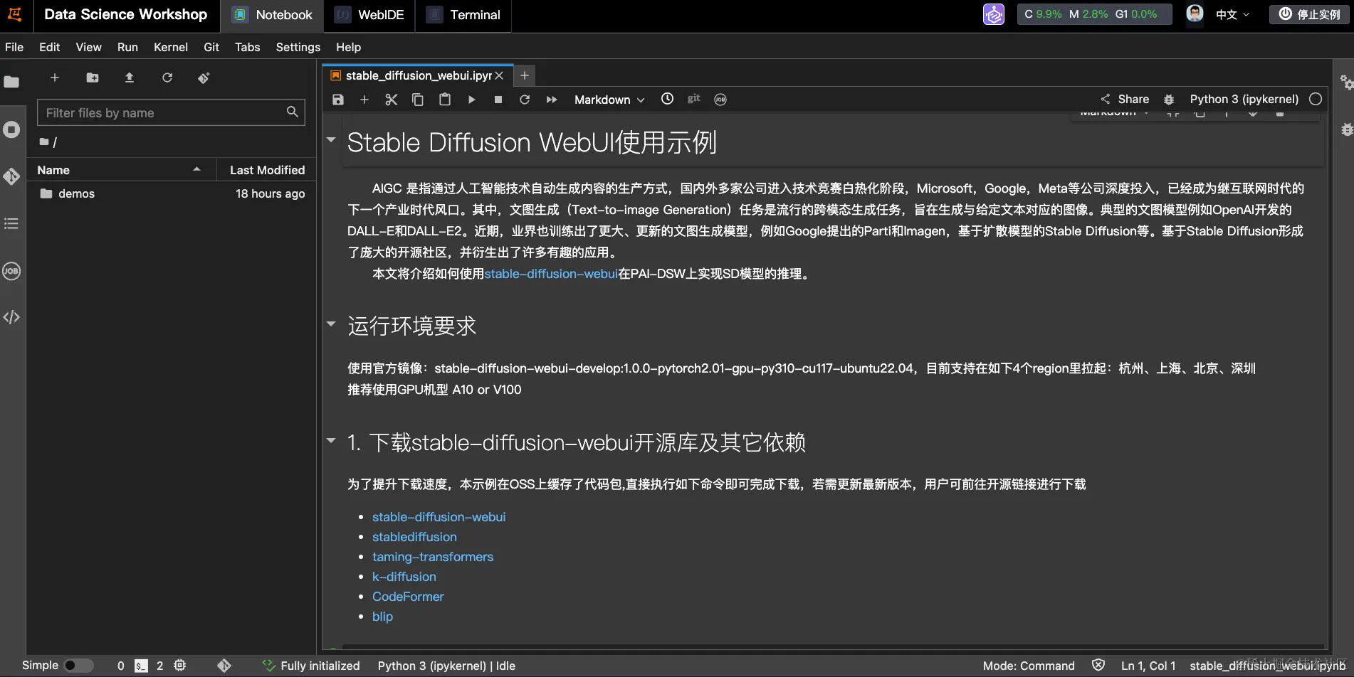Click the 停止实例 stop instance button

tap(1310, 14)
